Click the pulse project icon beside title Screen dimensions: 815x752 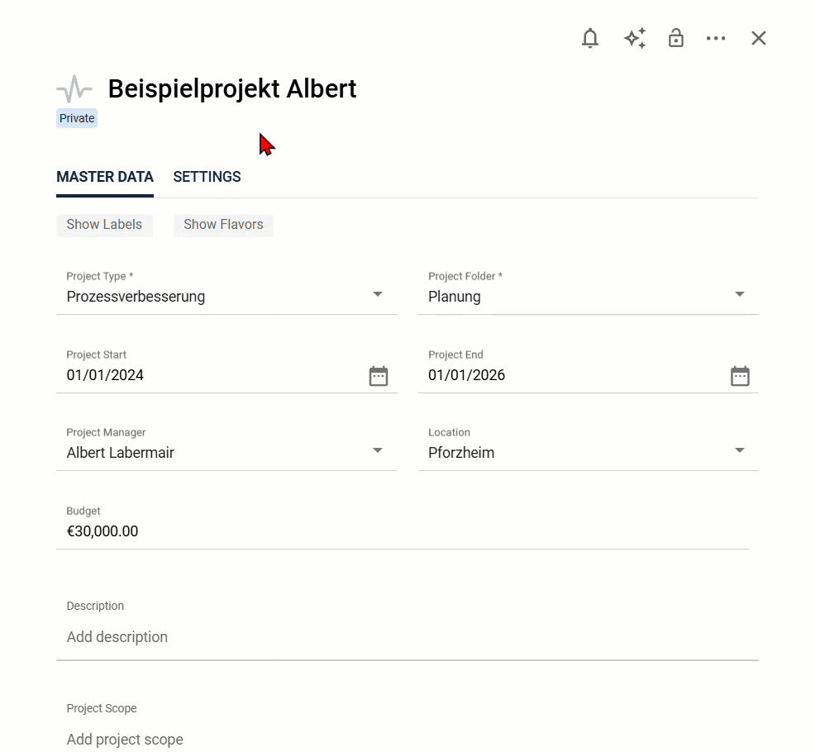click(x=74, y=88)
